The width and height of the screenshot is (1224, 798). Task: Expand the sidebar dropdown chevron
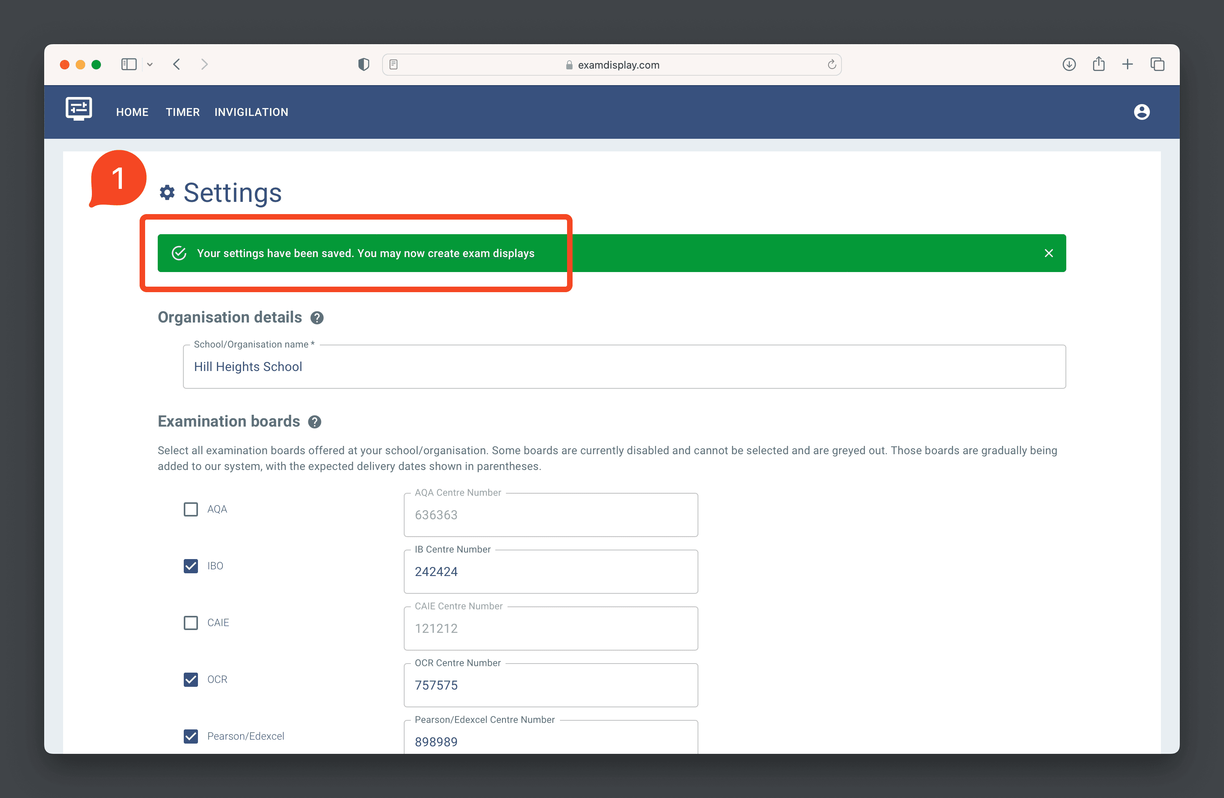click(x=150, y=64)
